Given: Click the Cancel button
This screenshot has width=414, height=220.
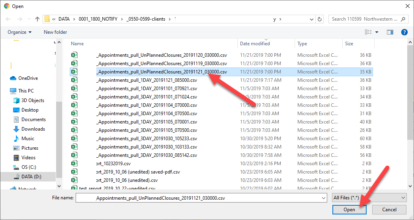Looking at the screenshot, I should [x=389, y=210].
